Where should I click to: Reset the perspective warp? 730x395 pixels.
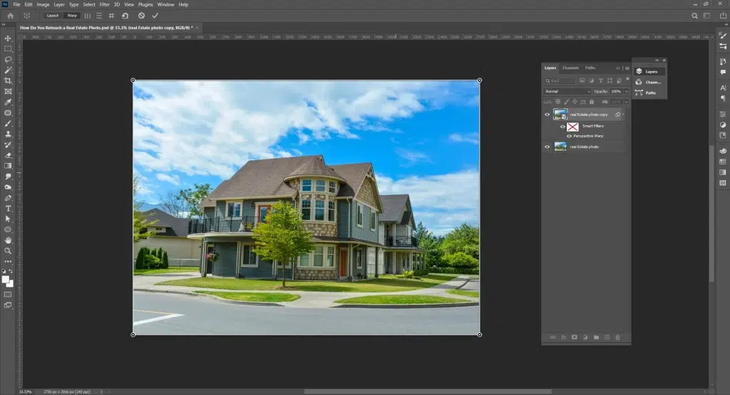tap(125, 16)
